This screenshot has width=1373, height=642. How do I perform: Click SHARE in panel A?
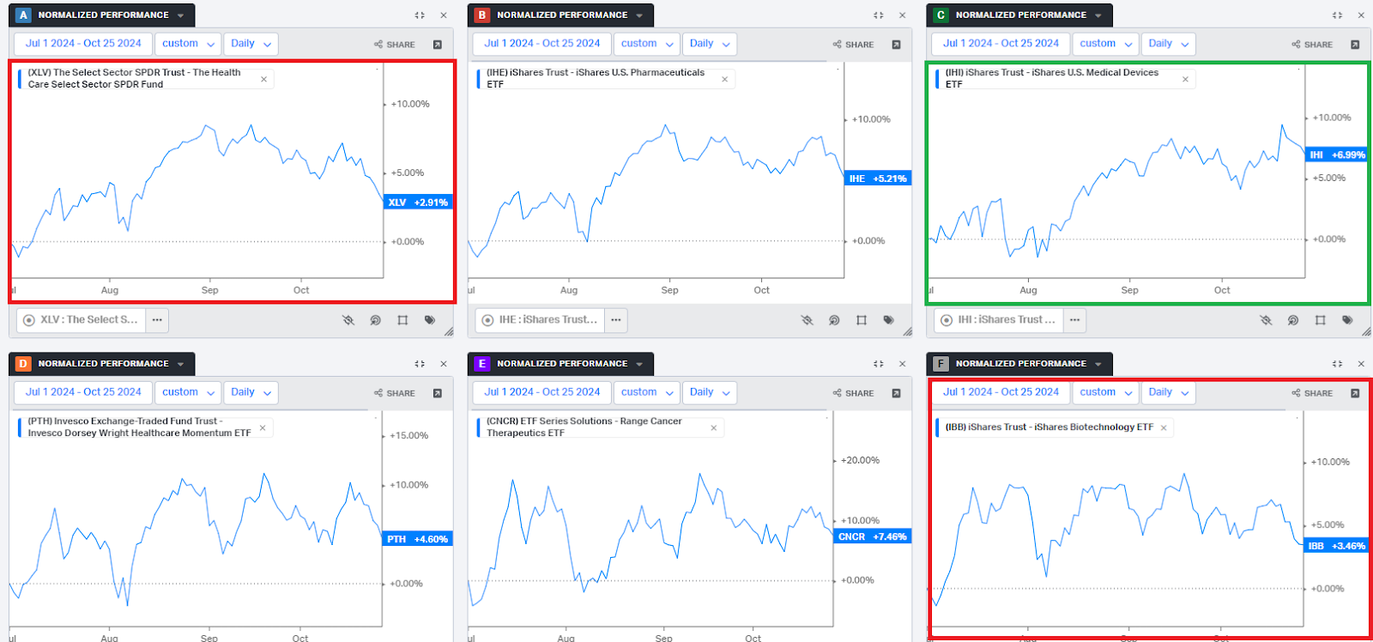click(395, 45)
